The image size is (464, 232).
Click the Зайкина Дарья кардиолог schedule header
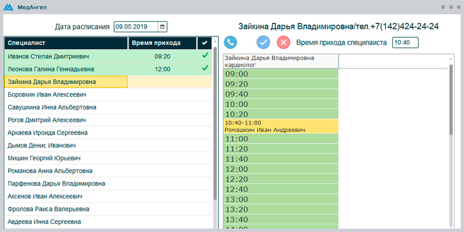click(x=280, y=61)
